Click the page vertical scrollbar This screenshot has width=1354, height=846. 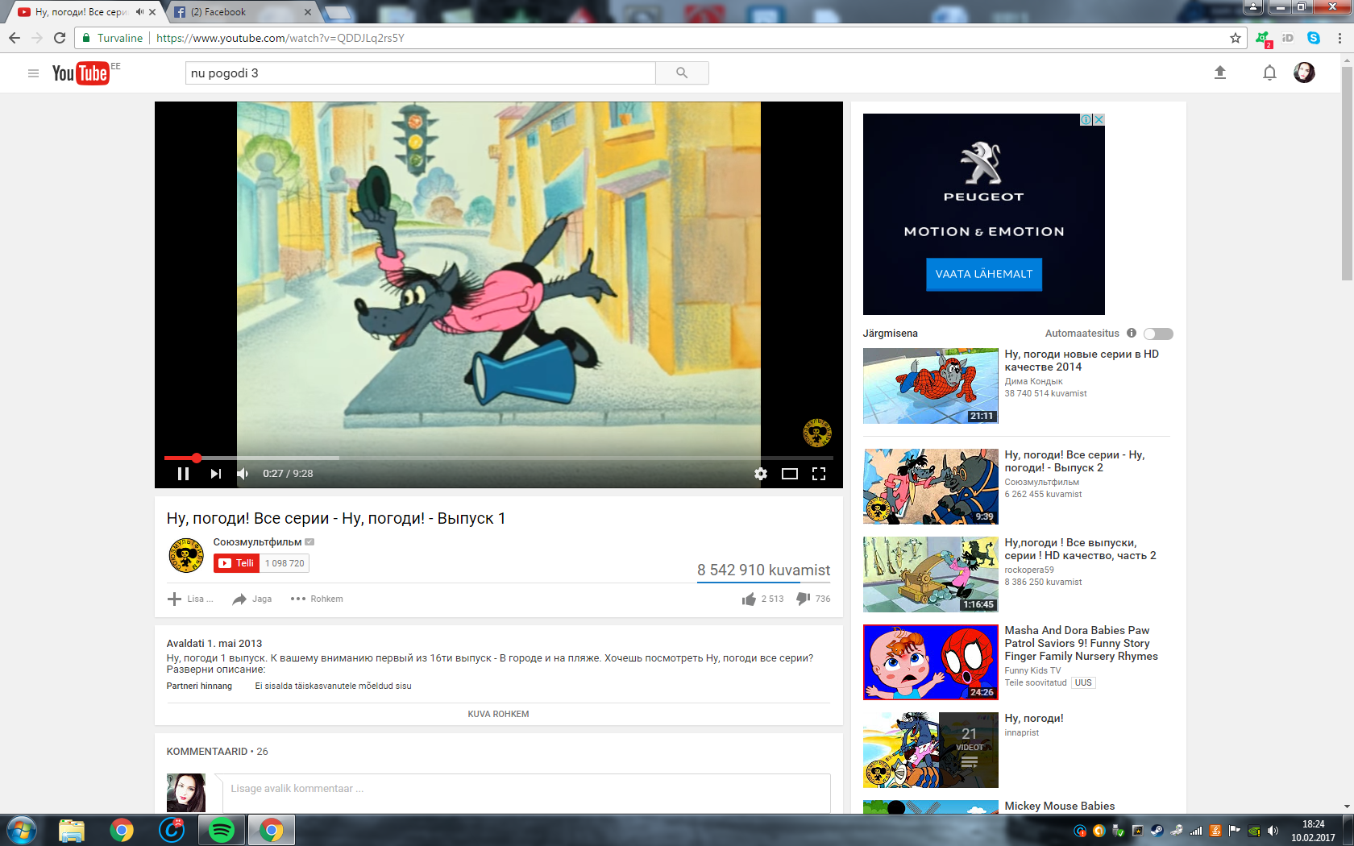[x=1347, y=173]
